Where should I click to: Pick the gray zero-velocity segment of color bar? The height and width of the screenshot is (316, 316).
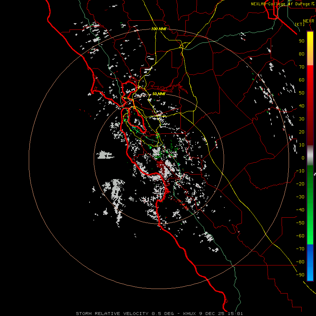310,156
